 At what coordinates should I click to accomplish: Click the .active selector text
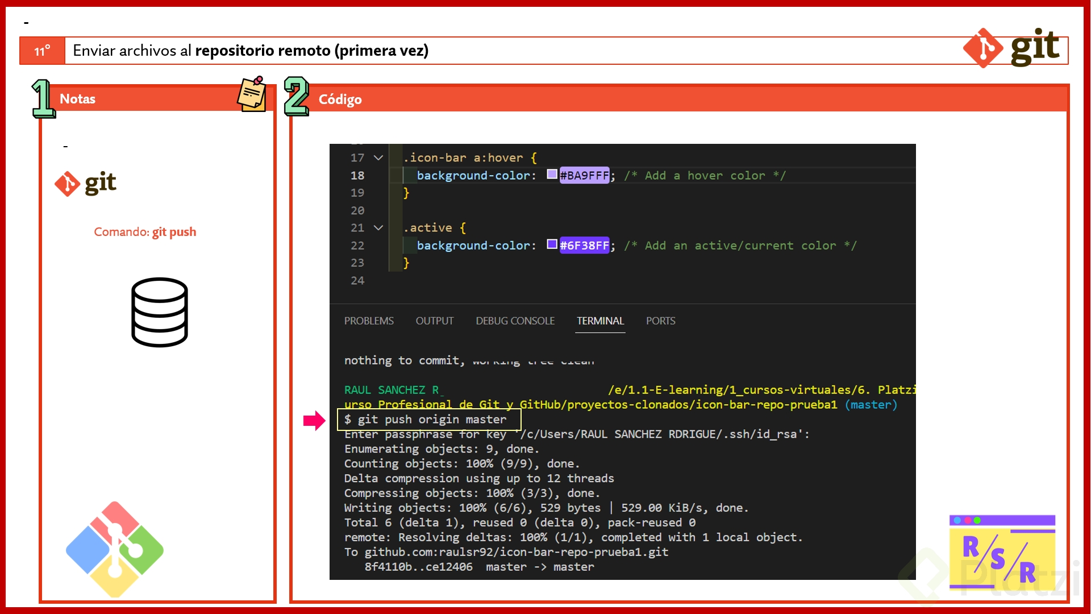click(x=428, y=227)
